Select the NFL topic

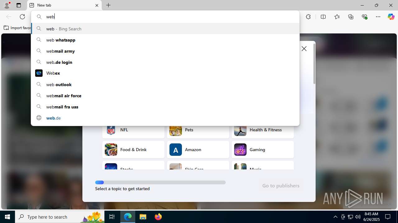point(133,130)
